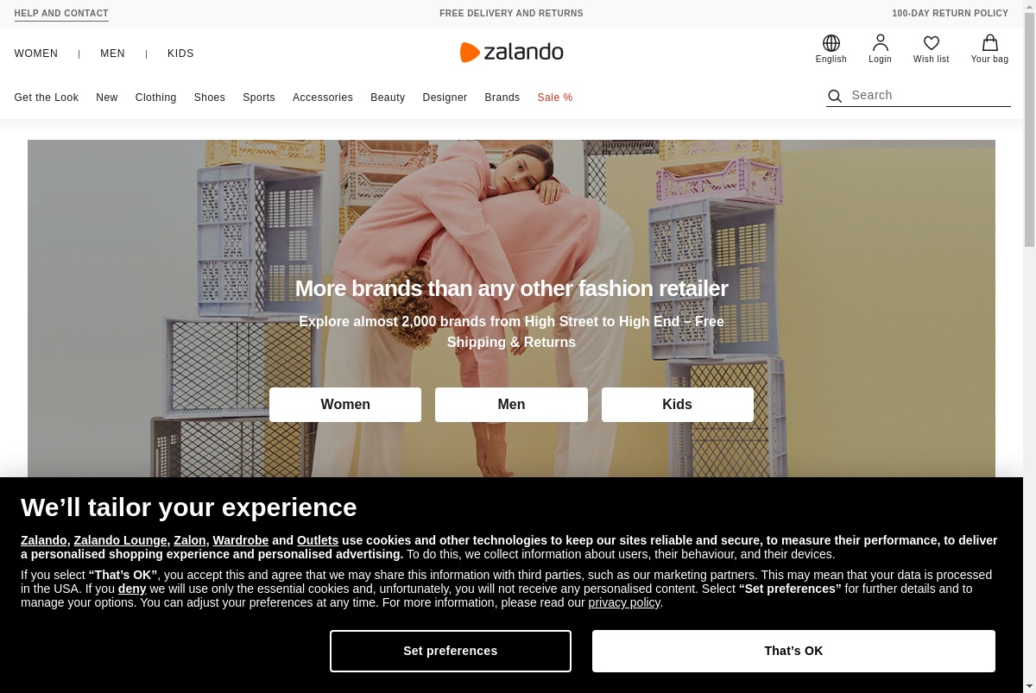Open Your bag shopping icon
Screen dimensions: 1036x693
click(x=989, y=43)
